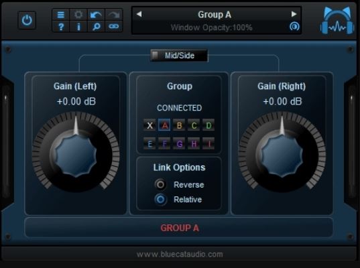Click the zoom magnifier icon

coord(96,26)
